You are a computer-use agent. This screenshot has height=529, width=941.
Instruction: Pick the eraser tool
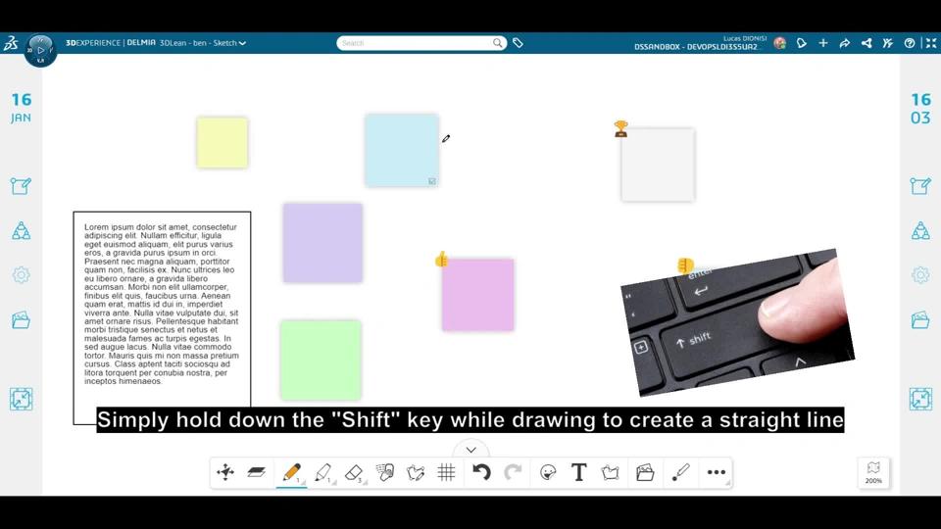point(354,472)
